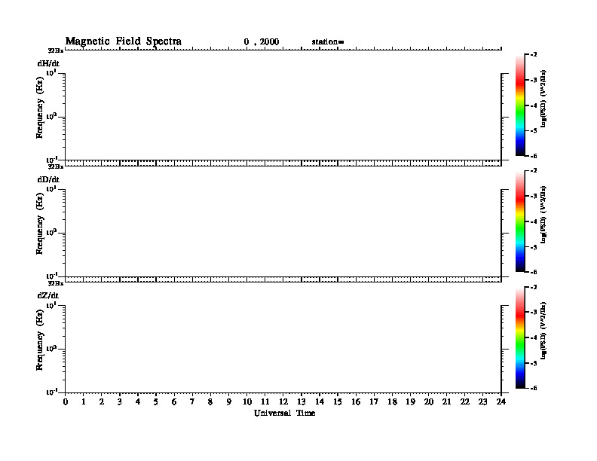Click the '-5' label on dD/dt color bar
Screen dimensions: 597x461
[534, 247]
